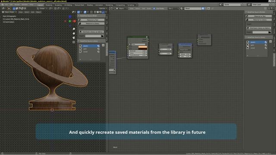This screenshot has height=155, width=276.
Task: Open the viewport Select menu
Action: (27, 12)
